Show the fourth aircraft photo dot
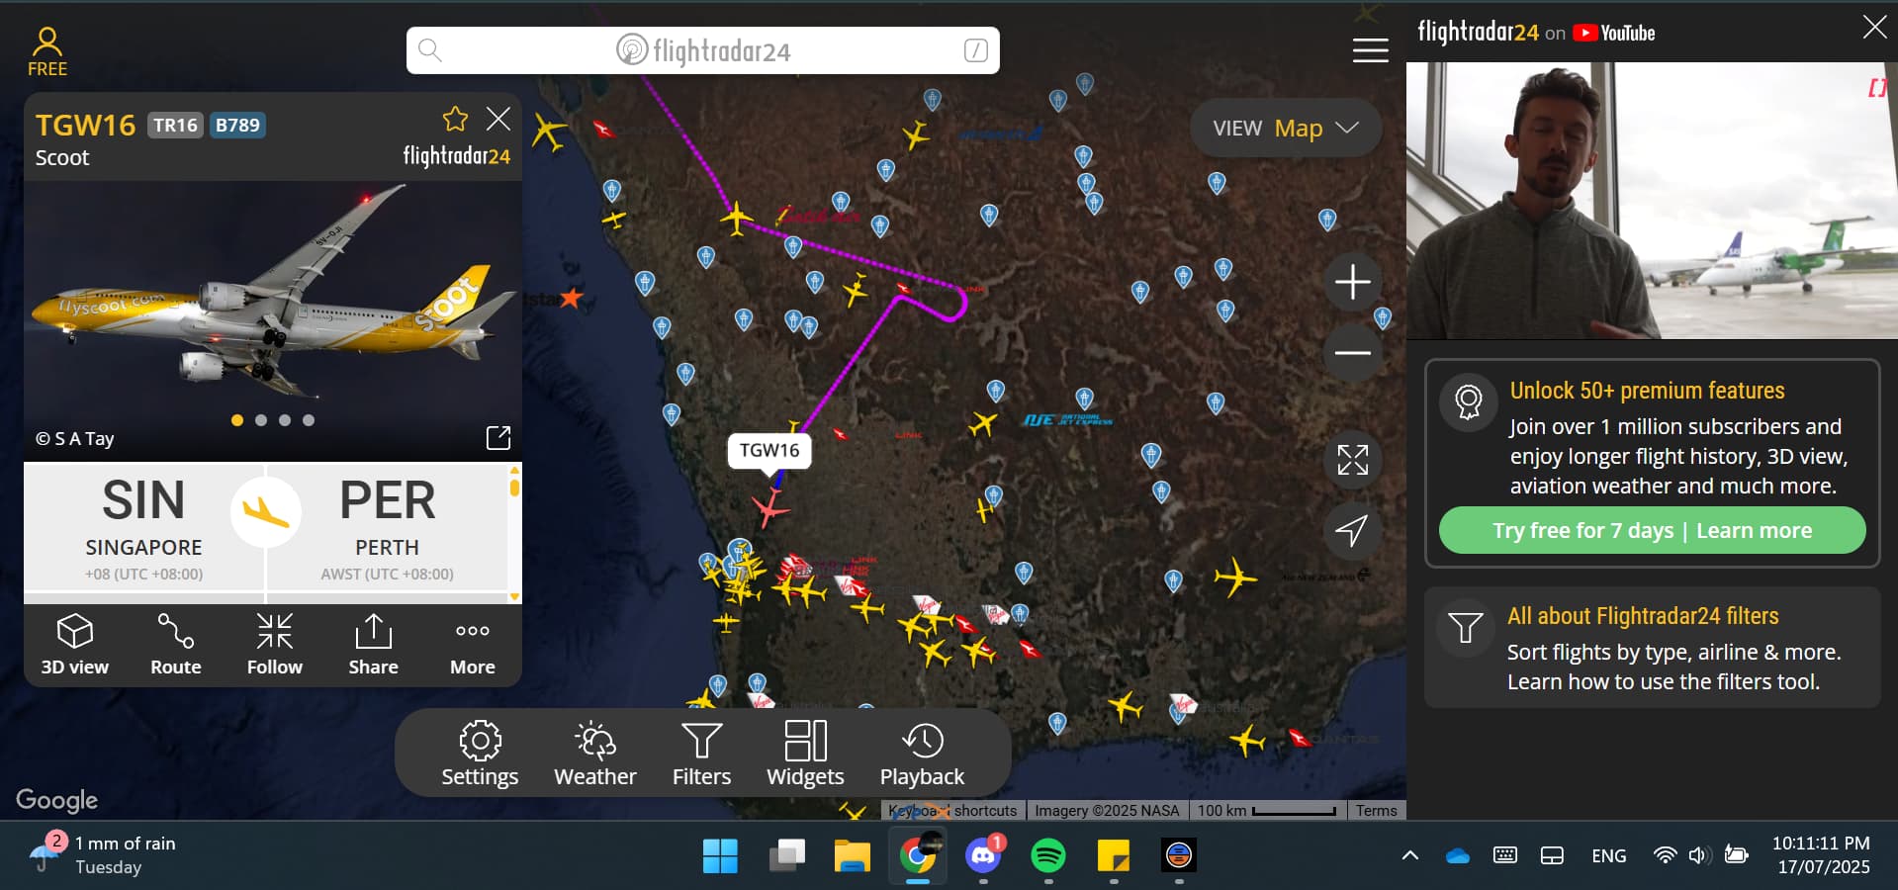This screenshot has height=890, width=1898. coord(309,420)
